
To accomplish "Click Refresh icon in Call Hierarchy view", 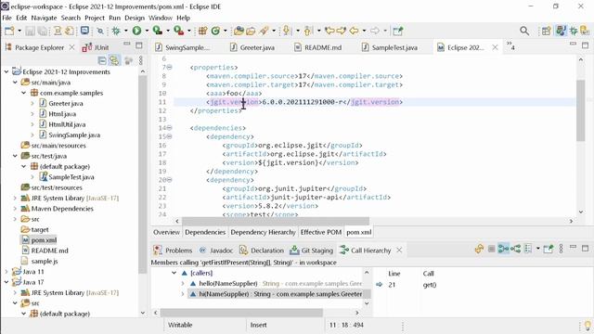I will tap(479, 249).
